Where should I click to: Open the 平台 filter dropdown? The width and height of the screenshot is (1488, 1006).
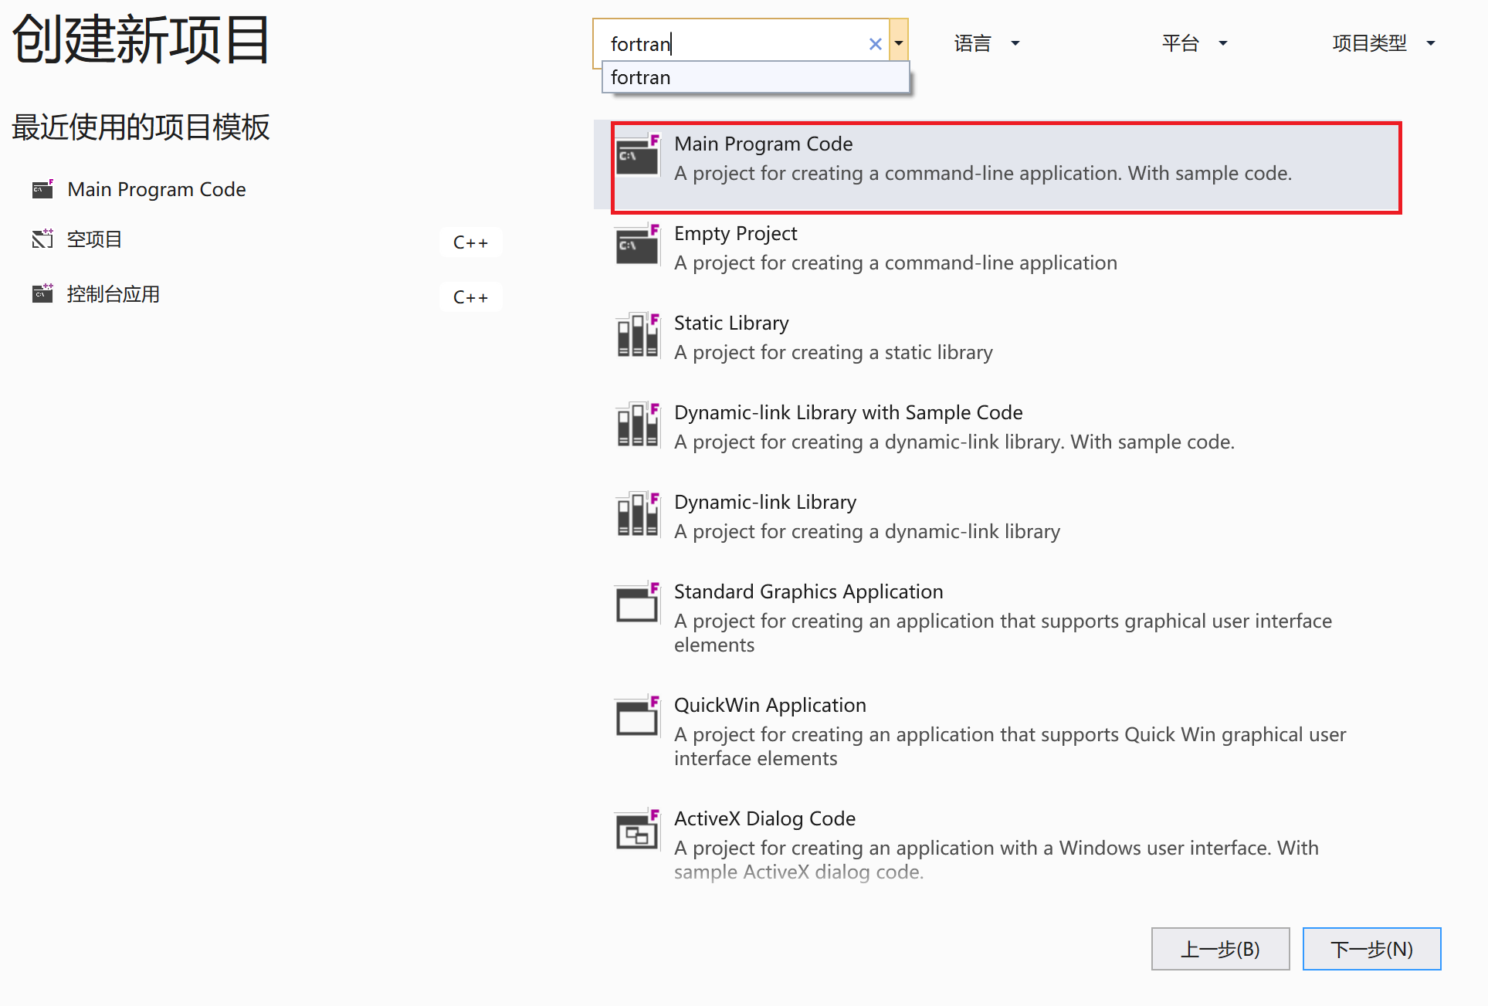1194,43
